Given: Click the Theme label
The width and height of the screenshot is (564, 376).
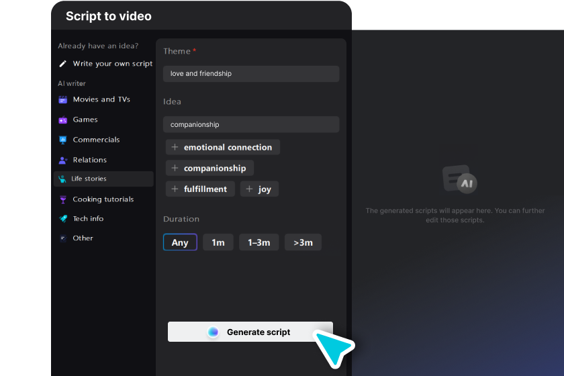Looking at the screenshot, I should point(177,51).
